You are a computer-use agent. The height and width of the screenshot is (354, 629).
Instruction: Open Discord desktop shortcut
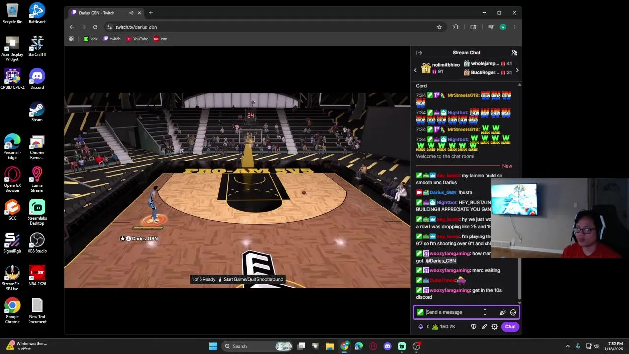[x=37, y=79]
